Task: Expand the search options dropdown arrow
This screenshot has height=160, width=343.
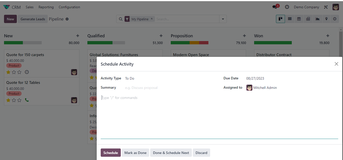Action: click(223, 19)
